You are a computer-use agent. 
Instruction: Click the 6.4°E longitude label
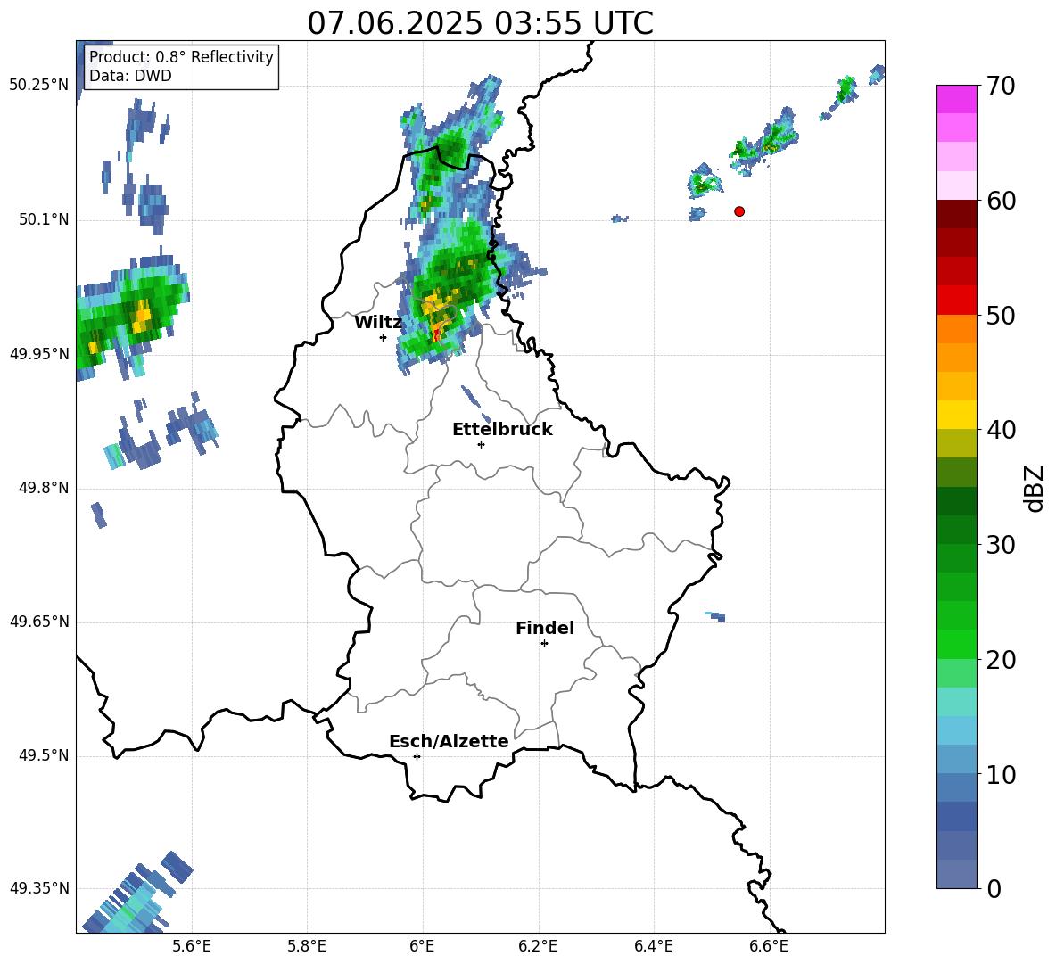[653, 946]
